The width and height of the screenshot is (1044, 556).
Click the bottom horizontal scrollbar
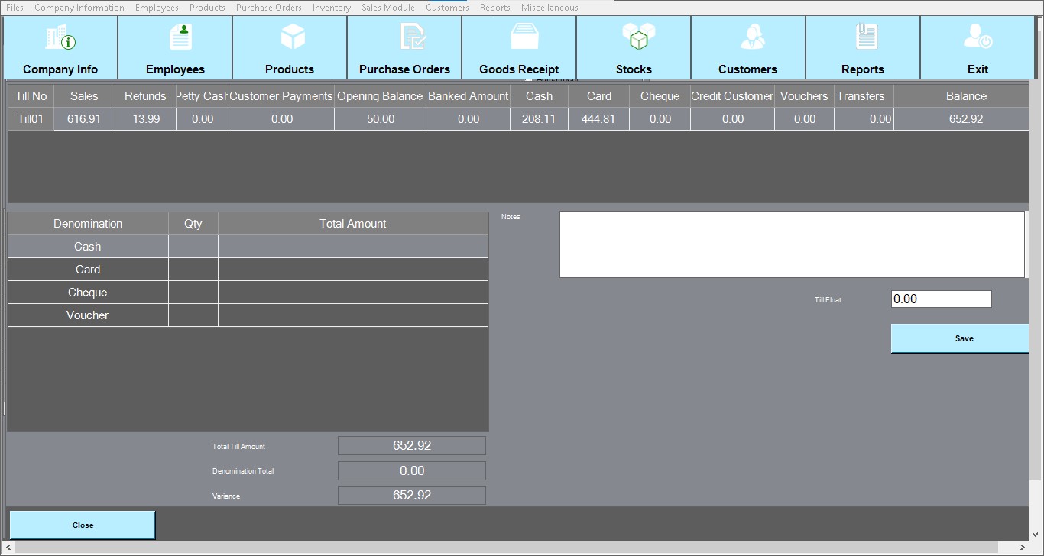click(520, 548)
